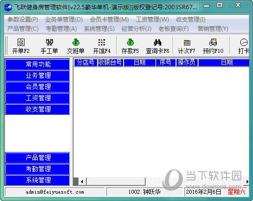Expand the 考勤管理 sidebar section
Screen dimensions: 253x201
(38, 169)
